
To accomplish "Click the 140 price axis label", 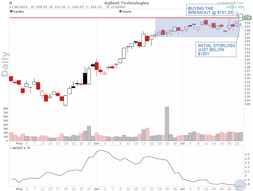I will click(247, 60).
